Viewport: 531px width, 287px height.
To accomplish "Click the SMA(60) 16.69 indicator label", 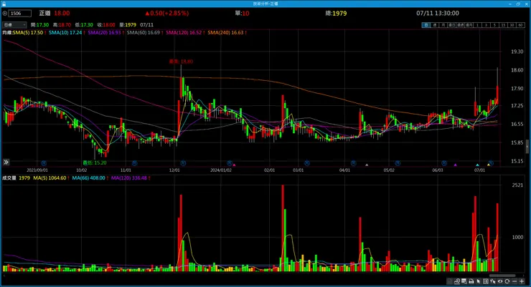I will click(x=144, y=33).
